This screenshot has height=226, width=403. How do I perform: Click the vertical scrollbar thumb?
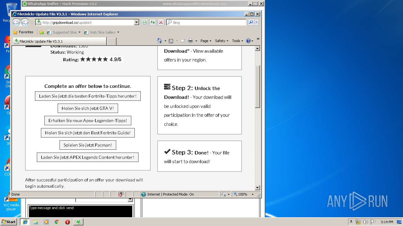[x=258, y=87]
